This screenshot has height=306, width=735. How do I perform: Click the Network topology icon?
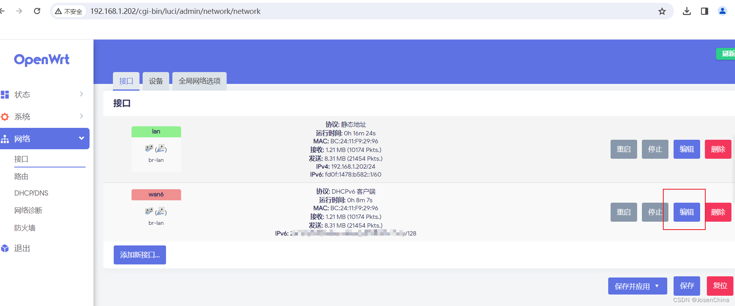tap(5, 139)
